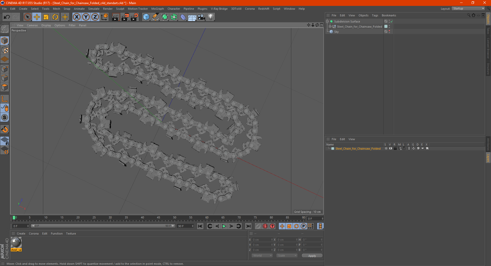
Task: Open the Layout Startup dropdown
Action: (468, 8)
